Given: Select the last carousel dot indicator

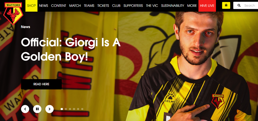Looking at the screenshot, I should click(82, 109).
